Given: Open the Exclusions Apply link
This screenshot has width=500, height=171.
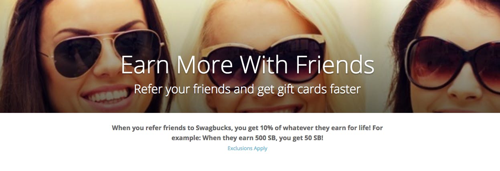Looking at the screenshot, I should point(247,148).
